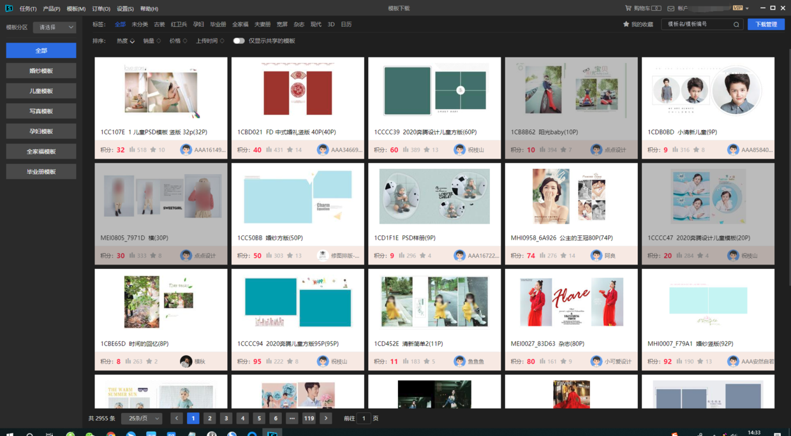Screen dimensions: 791x436
Task: Expand more pages ellipsis
Action: click(x=292, y=418)
